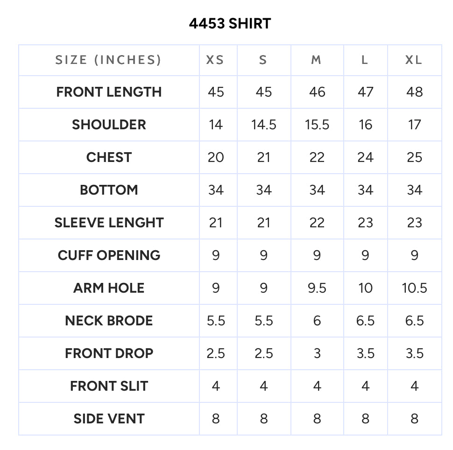Click the CHEST row label
The height and width of the screenshot is (450, 453).
pos(109,157)
